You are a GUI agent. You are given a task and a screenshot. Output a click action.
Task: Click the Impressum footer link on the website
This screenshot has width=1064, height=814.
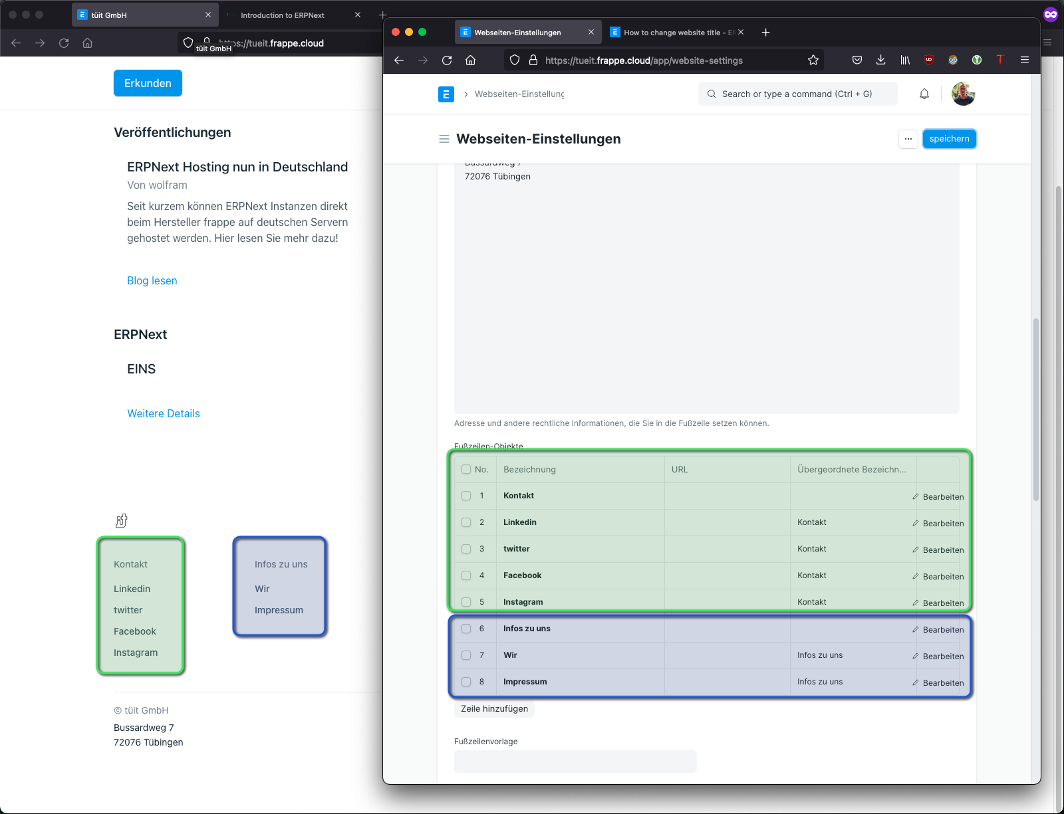(x=279, y=610)
